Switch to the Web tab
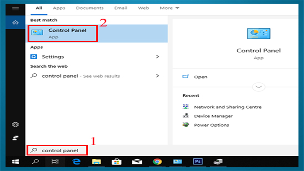The height and width of the screenshot is (171, 304). pyautogui.click(x=144, y=8)
